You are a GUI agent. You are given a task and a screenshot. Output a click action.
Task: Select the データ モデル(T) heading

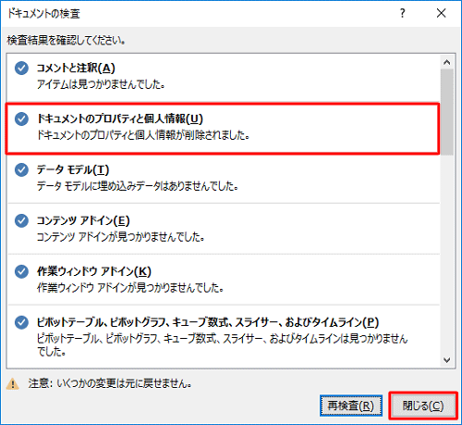point(73,169)
